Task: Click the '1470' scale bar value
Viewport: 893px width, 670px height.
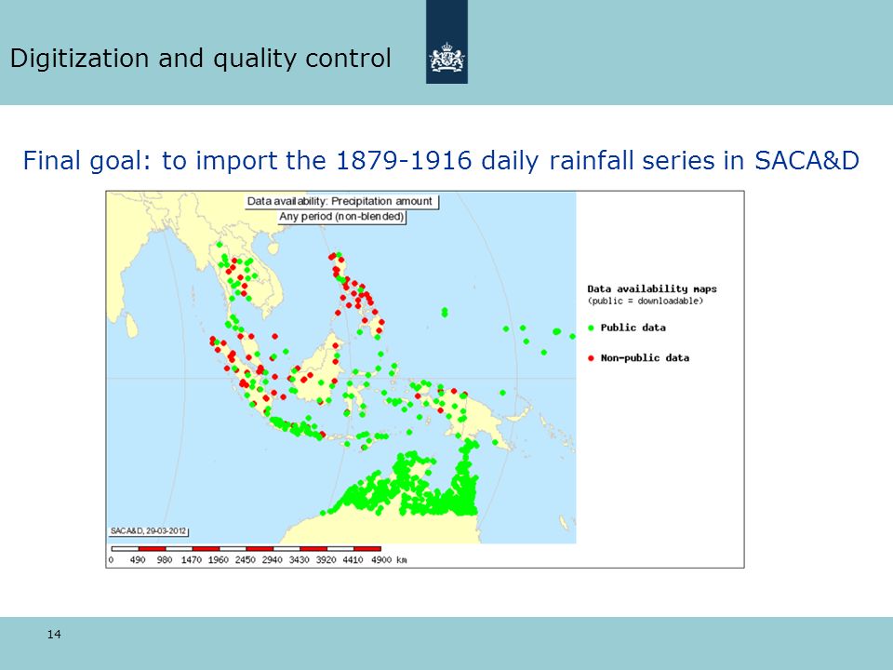Action: tap(192, 560)
